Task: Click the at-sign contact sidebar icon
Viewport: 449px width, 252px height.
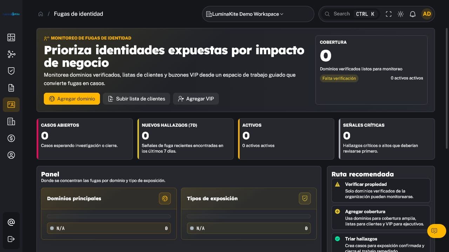Action: coord(11,222)
